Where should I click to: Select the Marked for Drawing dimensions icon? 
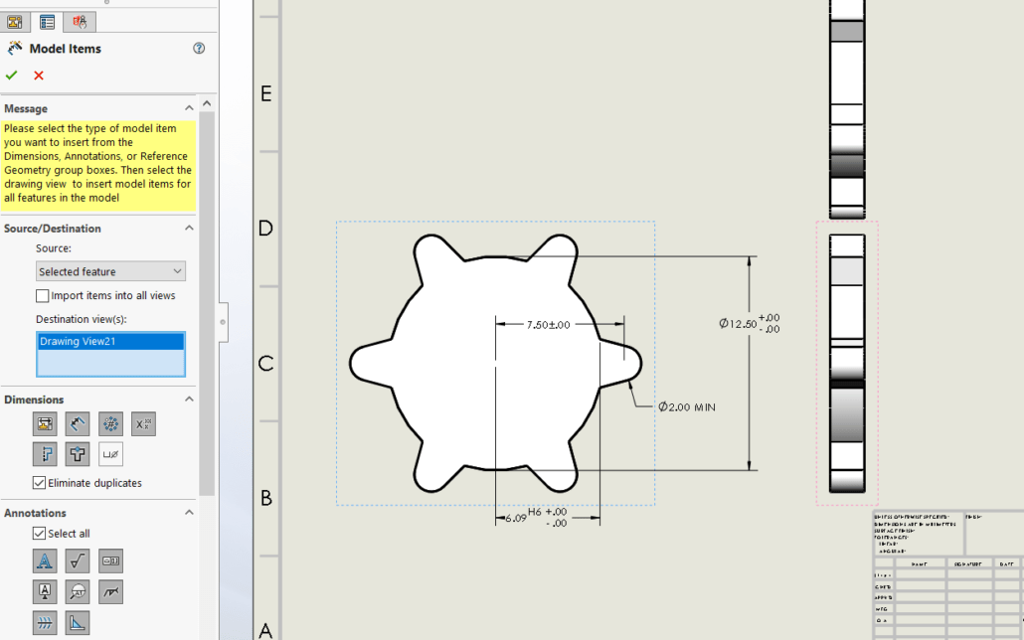coord(45,423)
